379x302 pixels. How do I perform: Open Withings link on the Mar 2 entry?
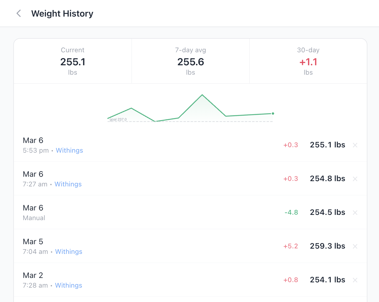68,285
